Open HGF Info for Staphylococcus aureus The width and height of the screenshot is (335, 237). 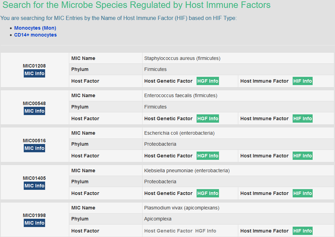(208, 81)
